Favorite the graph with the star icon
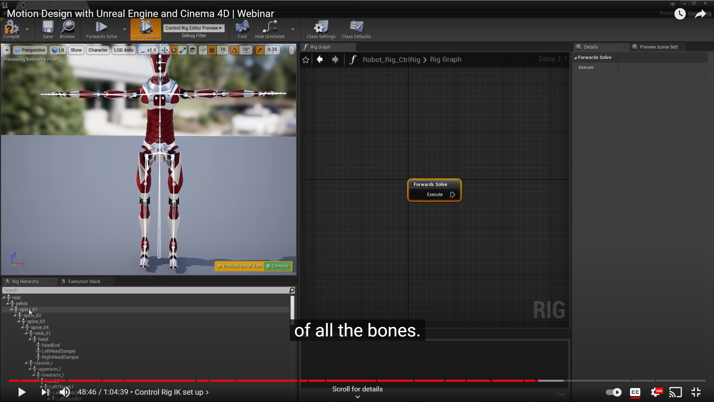This screenshot has height=402, width=714. 306,60
